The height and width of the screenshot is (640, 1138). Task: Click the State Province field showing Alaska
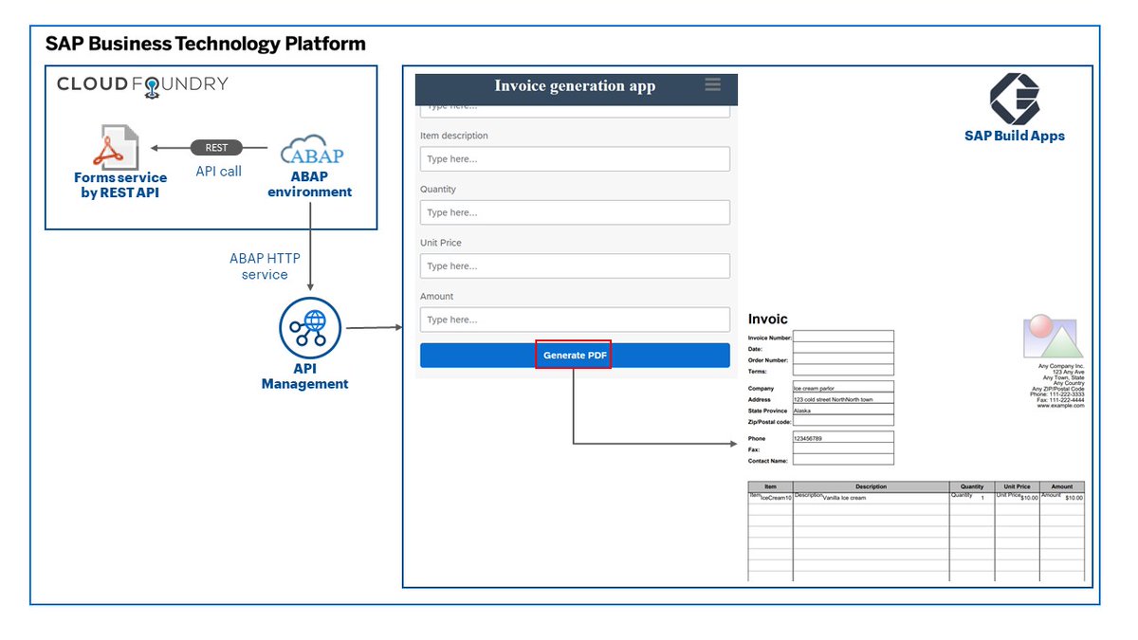point(843,410)
